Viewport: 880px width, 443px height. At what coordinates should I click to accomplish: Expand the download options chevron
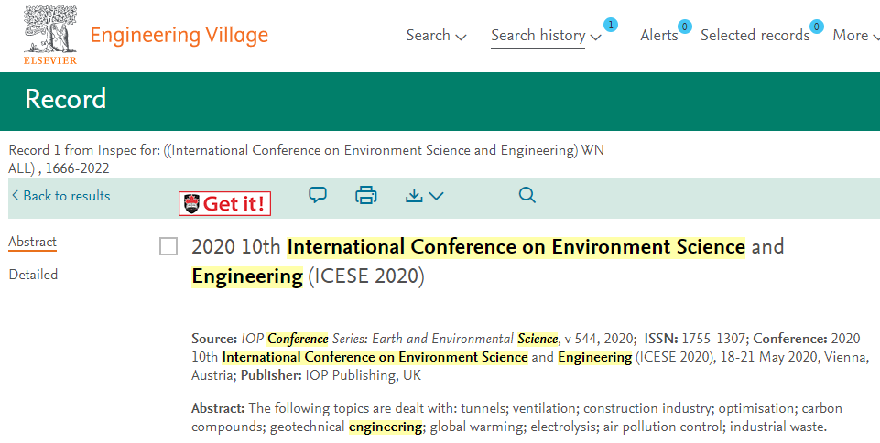tap(436, 196)
